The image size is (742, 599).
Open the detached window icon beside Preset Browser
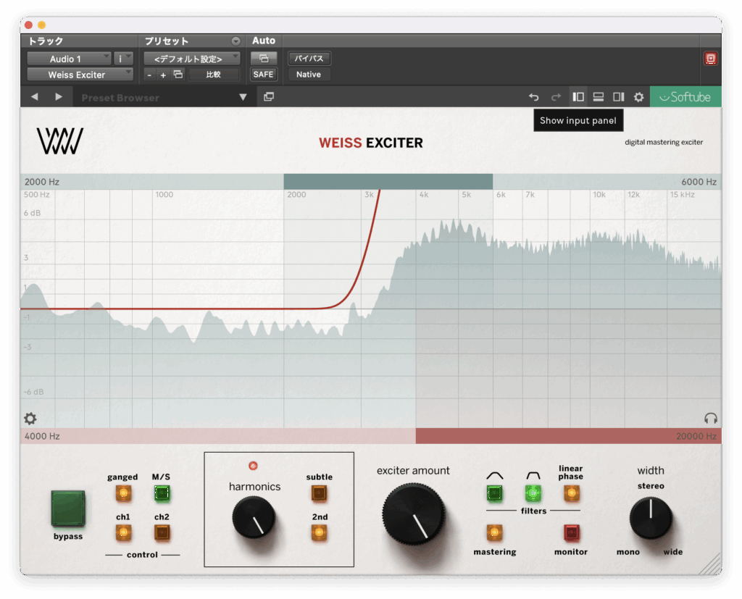(x=269, y=97)
